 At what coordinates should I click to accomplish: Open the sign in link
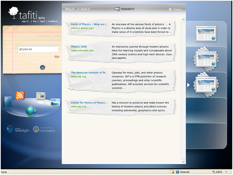click(x=25, y=21)
